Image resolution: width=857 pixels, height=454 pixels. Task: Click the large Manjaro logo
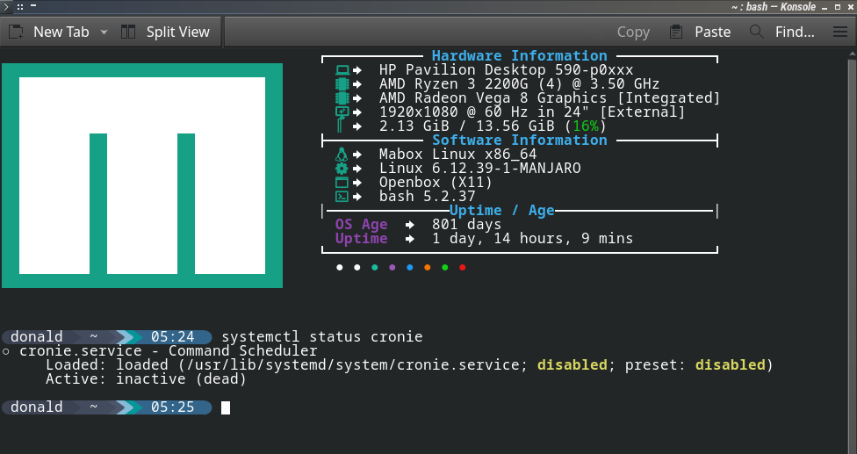(142, 176)
